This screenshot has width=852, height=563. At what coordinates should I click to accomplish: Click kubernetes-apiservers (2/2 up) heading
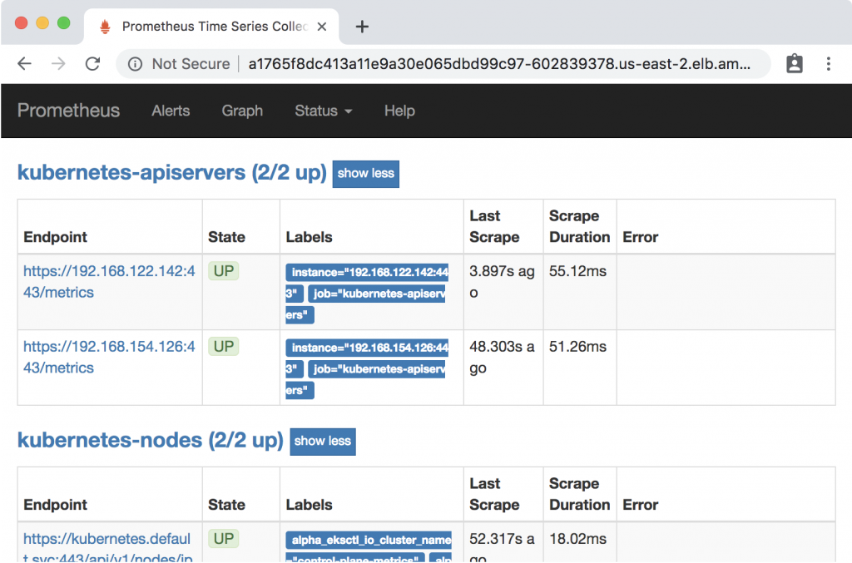click(x=171, y=173)
